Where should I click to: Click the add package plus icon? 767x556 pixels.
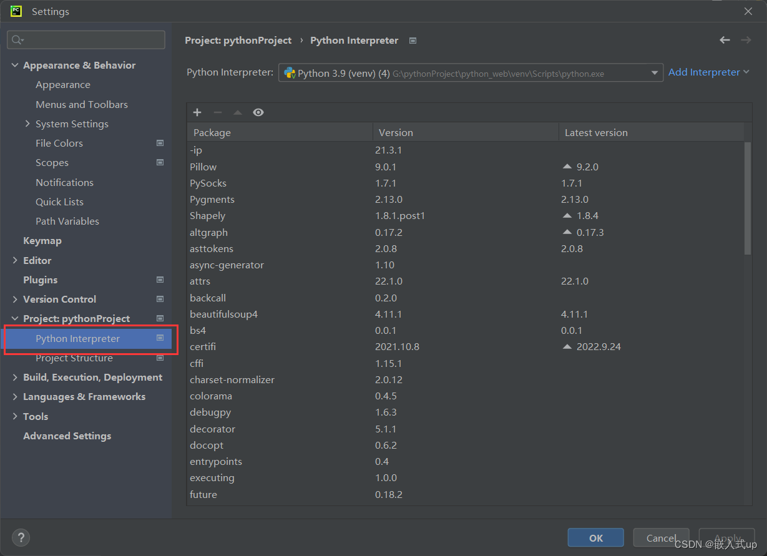pyautogui.click(x=197, y=112)
